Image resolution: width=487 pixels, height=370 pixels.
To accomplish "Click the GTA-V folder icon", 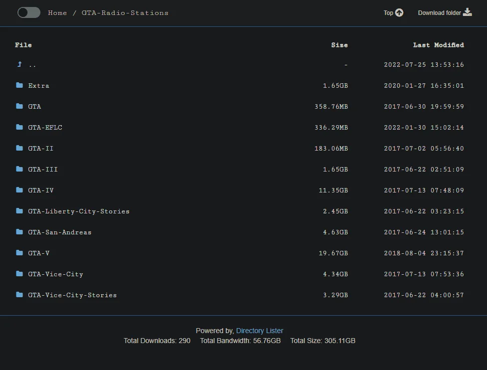I will [19, 253].
